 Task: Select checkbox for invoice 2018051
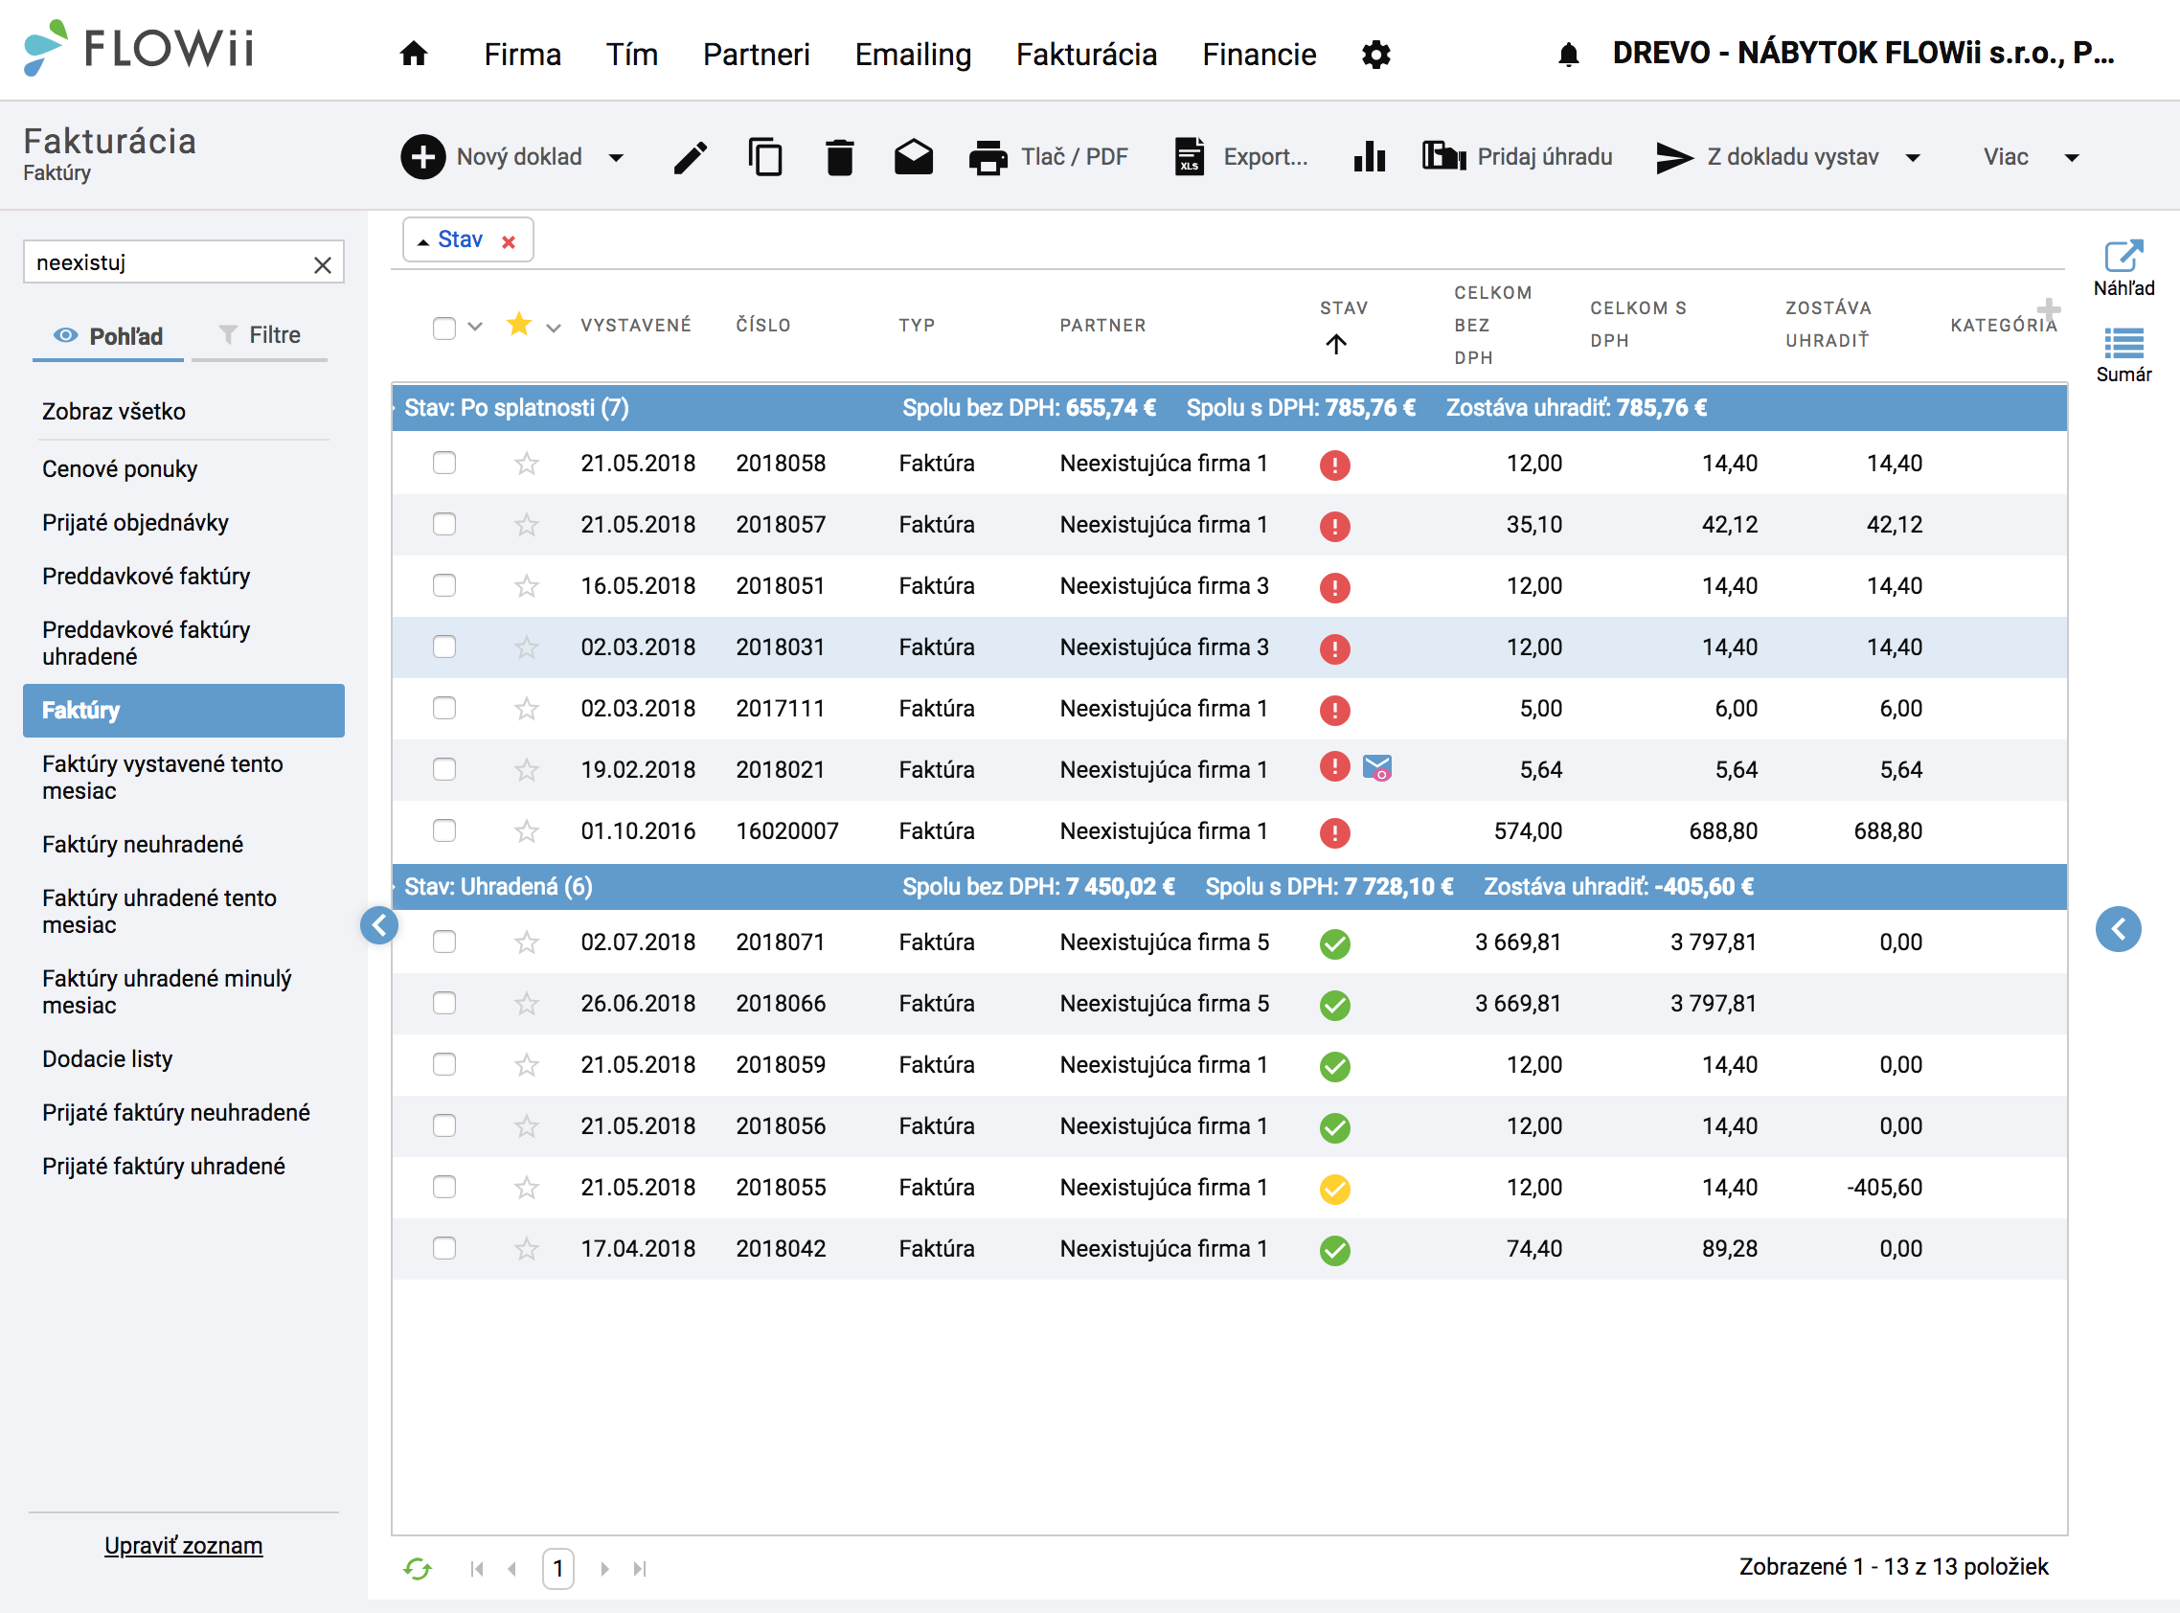444,585
